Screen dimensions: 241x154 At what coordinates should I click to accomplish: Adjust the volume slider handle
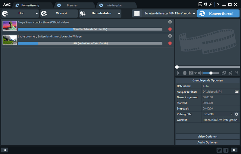click(211, 73)
